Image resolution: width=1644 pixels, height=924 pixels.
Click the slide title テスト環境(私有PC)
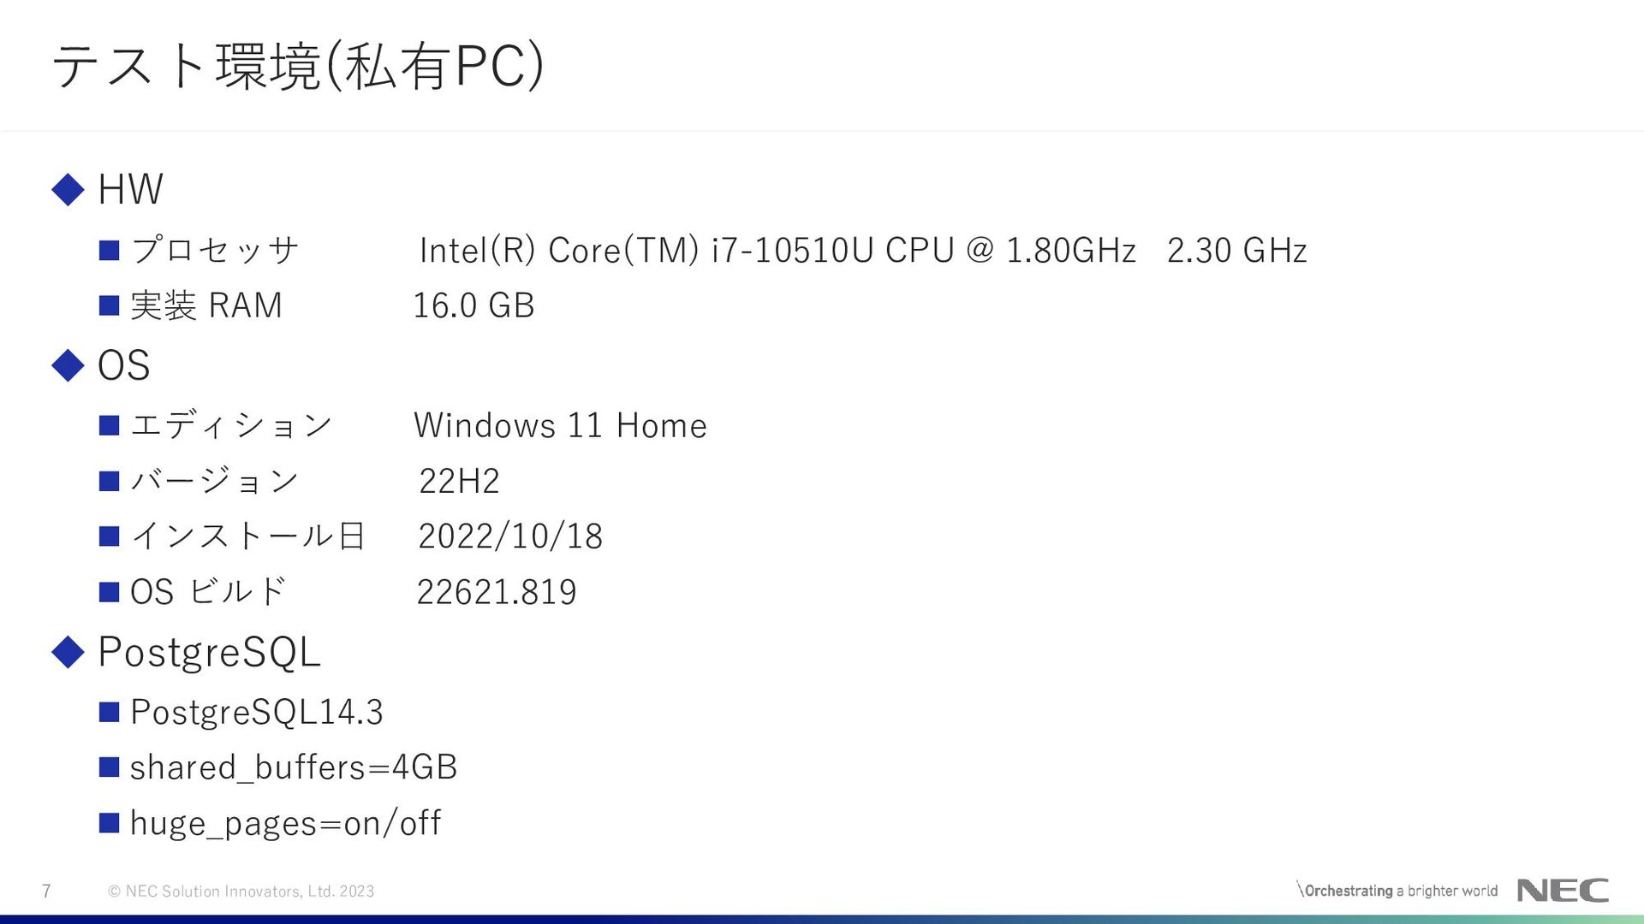pyautogui.click(x=298, y=66)
